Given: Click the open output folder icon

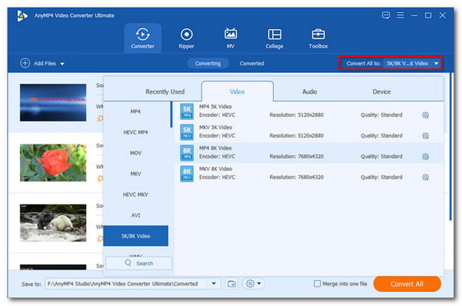Looking at the screenshot, I should 232,283.
